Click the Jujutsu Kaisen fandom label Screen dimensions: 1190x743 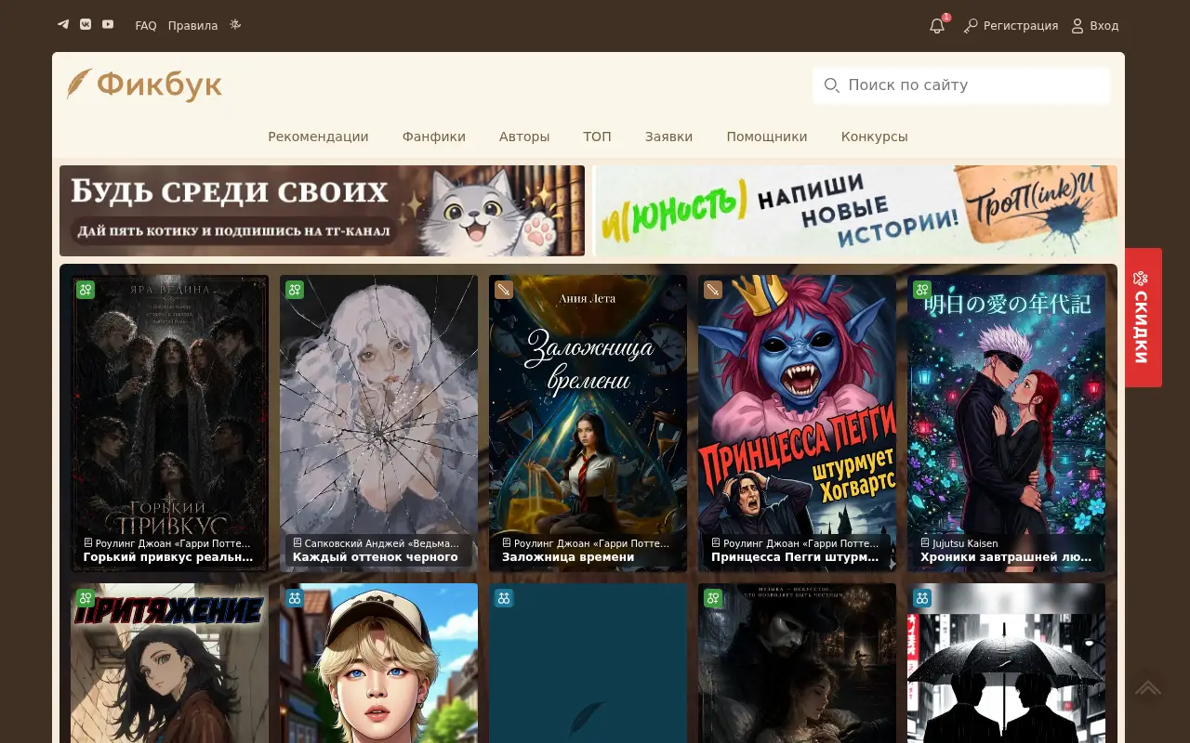coord(959,543)
